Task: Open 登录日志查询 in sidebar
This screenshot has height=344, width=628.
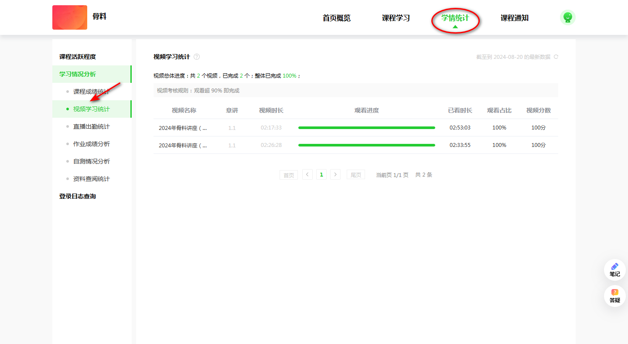Action: pos(78,196)
